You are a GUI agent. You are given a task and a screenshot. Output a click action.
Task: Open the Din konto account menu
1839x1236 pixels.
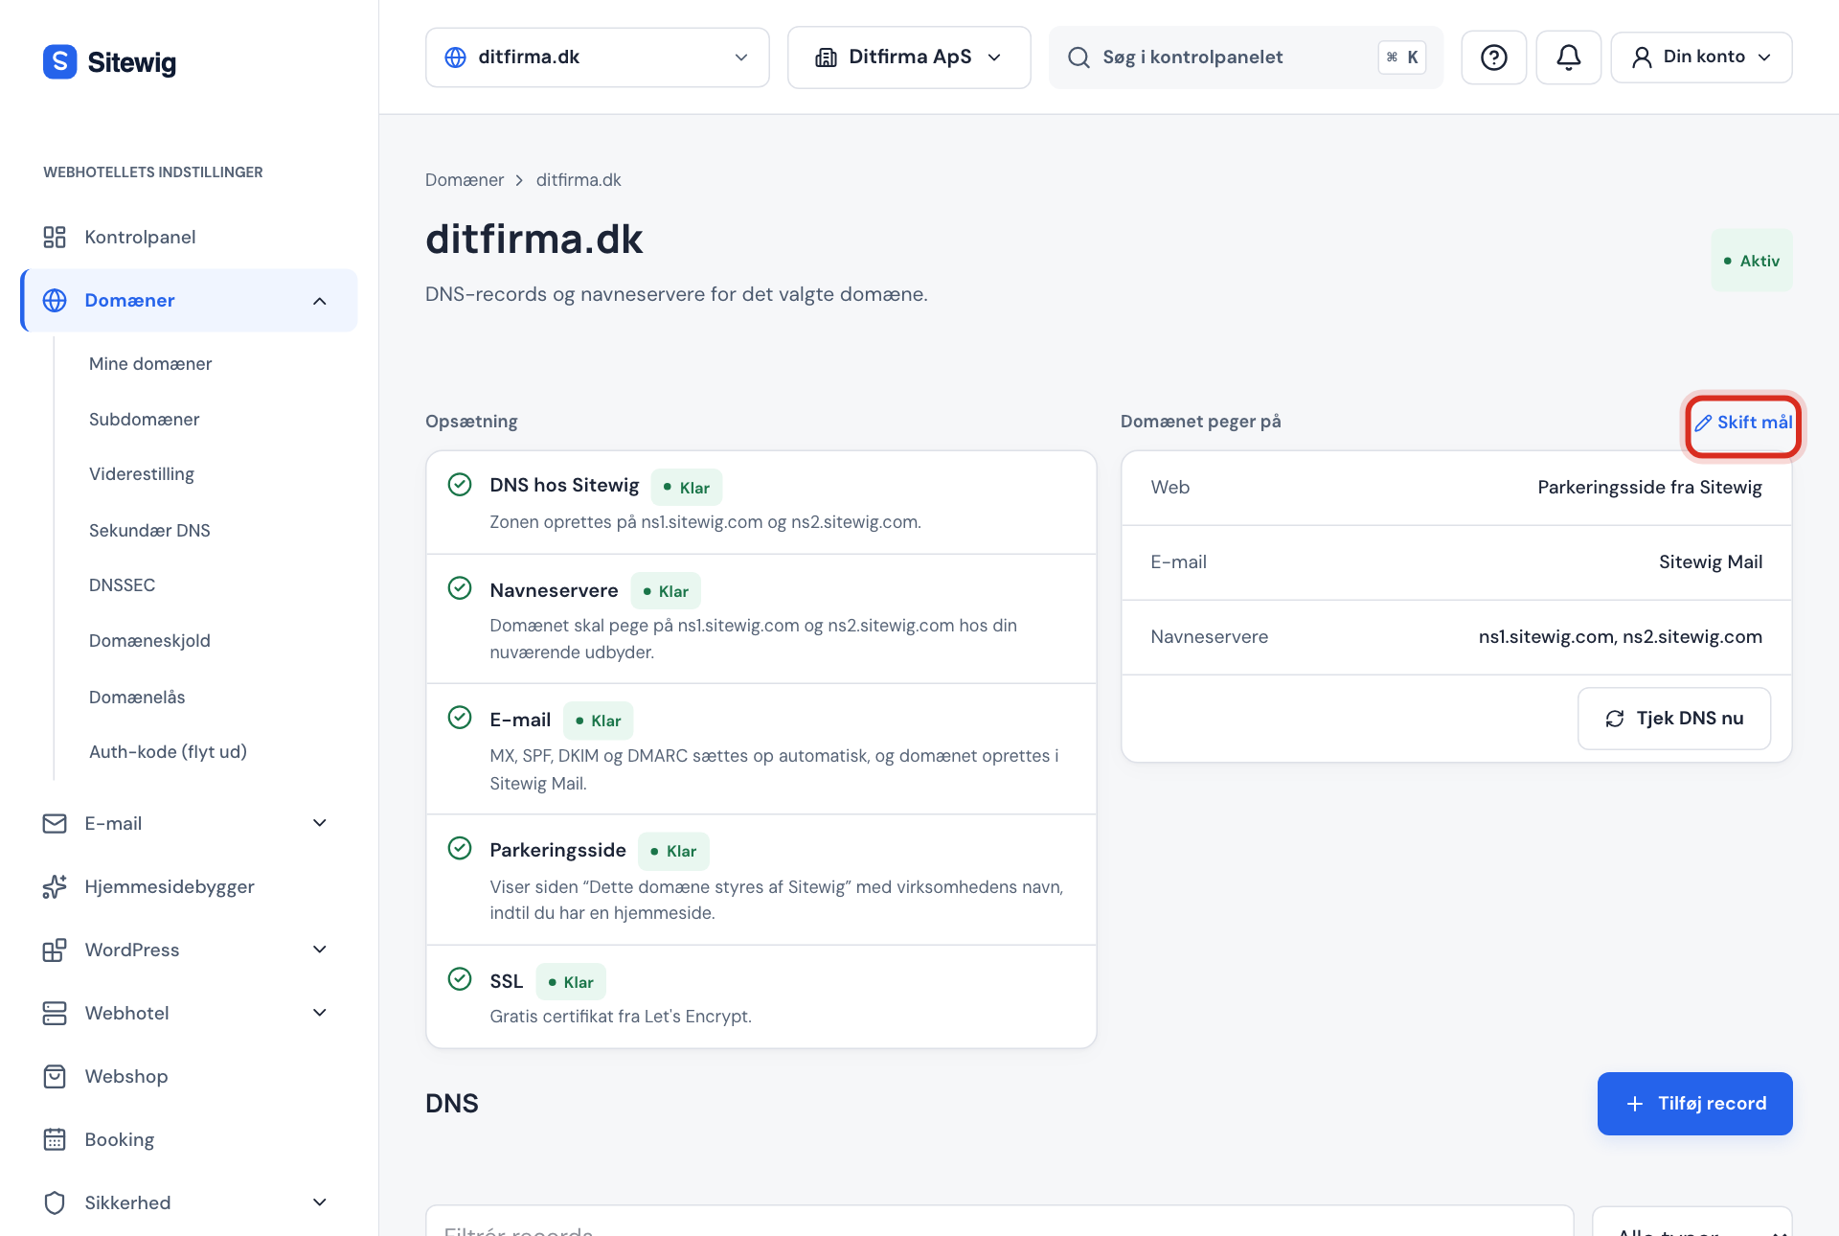point(1701,57)
